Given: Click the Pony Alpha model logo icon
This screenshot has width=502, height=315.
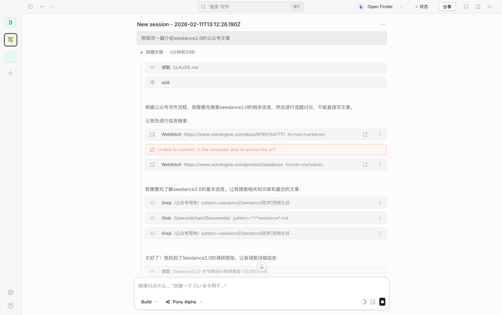Looking at the screenshot, I should pyautogui.click(x=168, y=302).
